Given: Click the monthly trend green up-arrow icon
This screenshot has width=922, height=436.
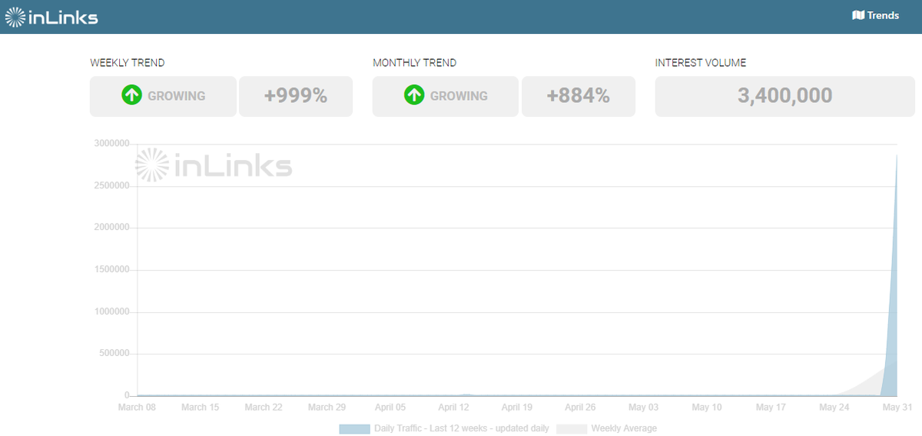Looking at the screenshot, I should pos(415,96).
